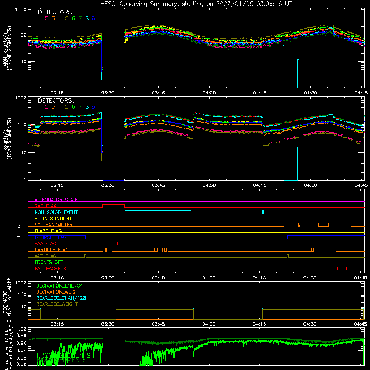Pick detector 4 in the rear segments legend
The width and height of the screenshot is (370, 370).
60,107
